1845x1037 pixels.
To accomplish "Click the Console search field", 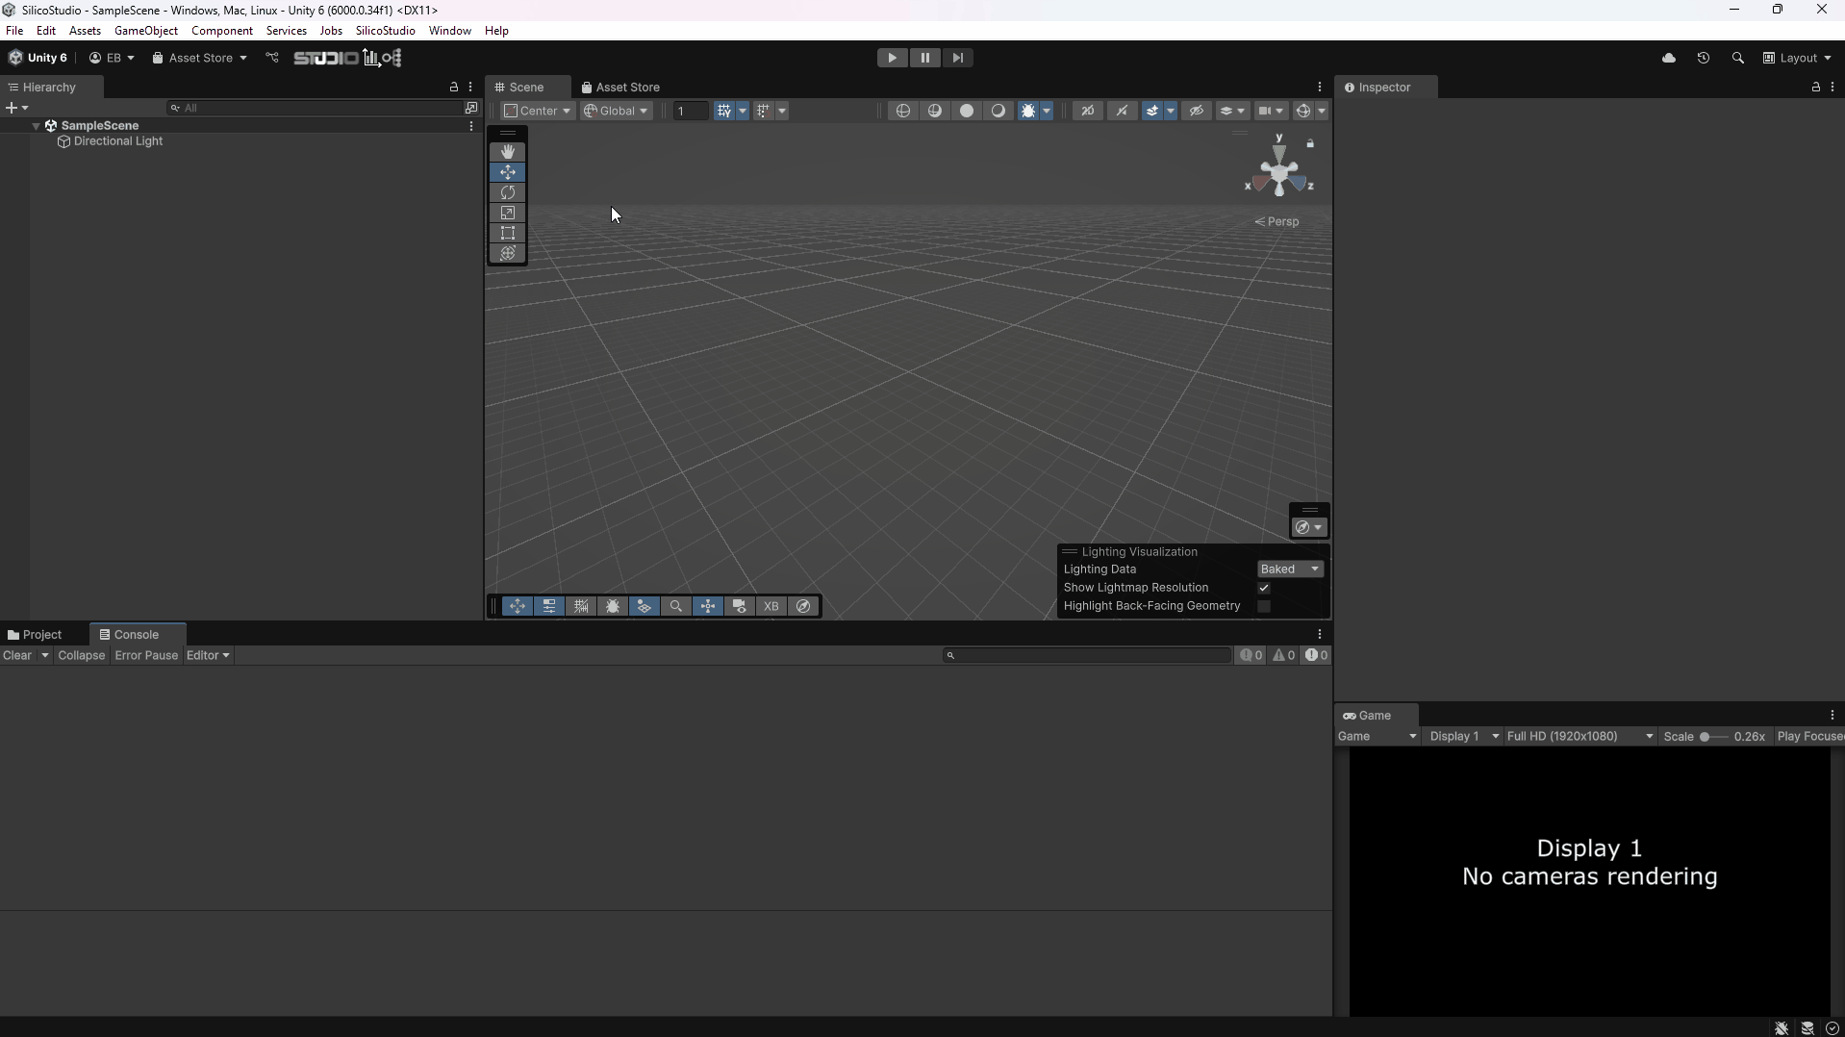I will pyautogui.click(x=1087, y=655).
